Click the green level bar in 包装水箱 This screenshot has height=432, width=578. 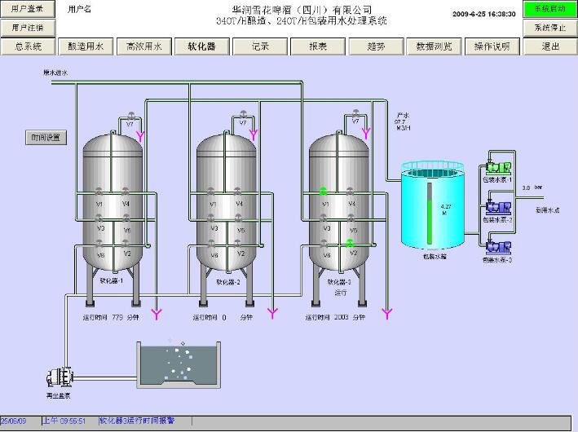(430, 222)
